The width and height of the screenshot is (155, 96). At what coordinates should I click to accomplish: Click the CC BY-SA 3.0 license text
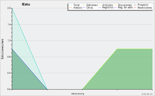coord(147,94)
